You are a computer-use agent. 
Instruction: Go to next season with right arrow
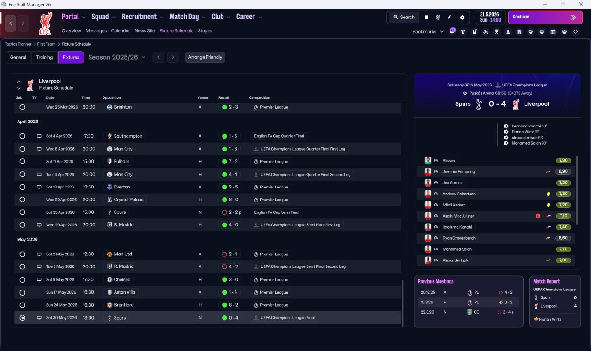(x=173, y=57)
